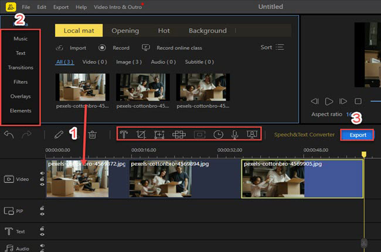Click the Import media button
The width and height of the screenshot is (381, 252).
pos(71,48)
